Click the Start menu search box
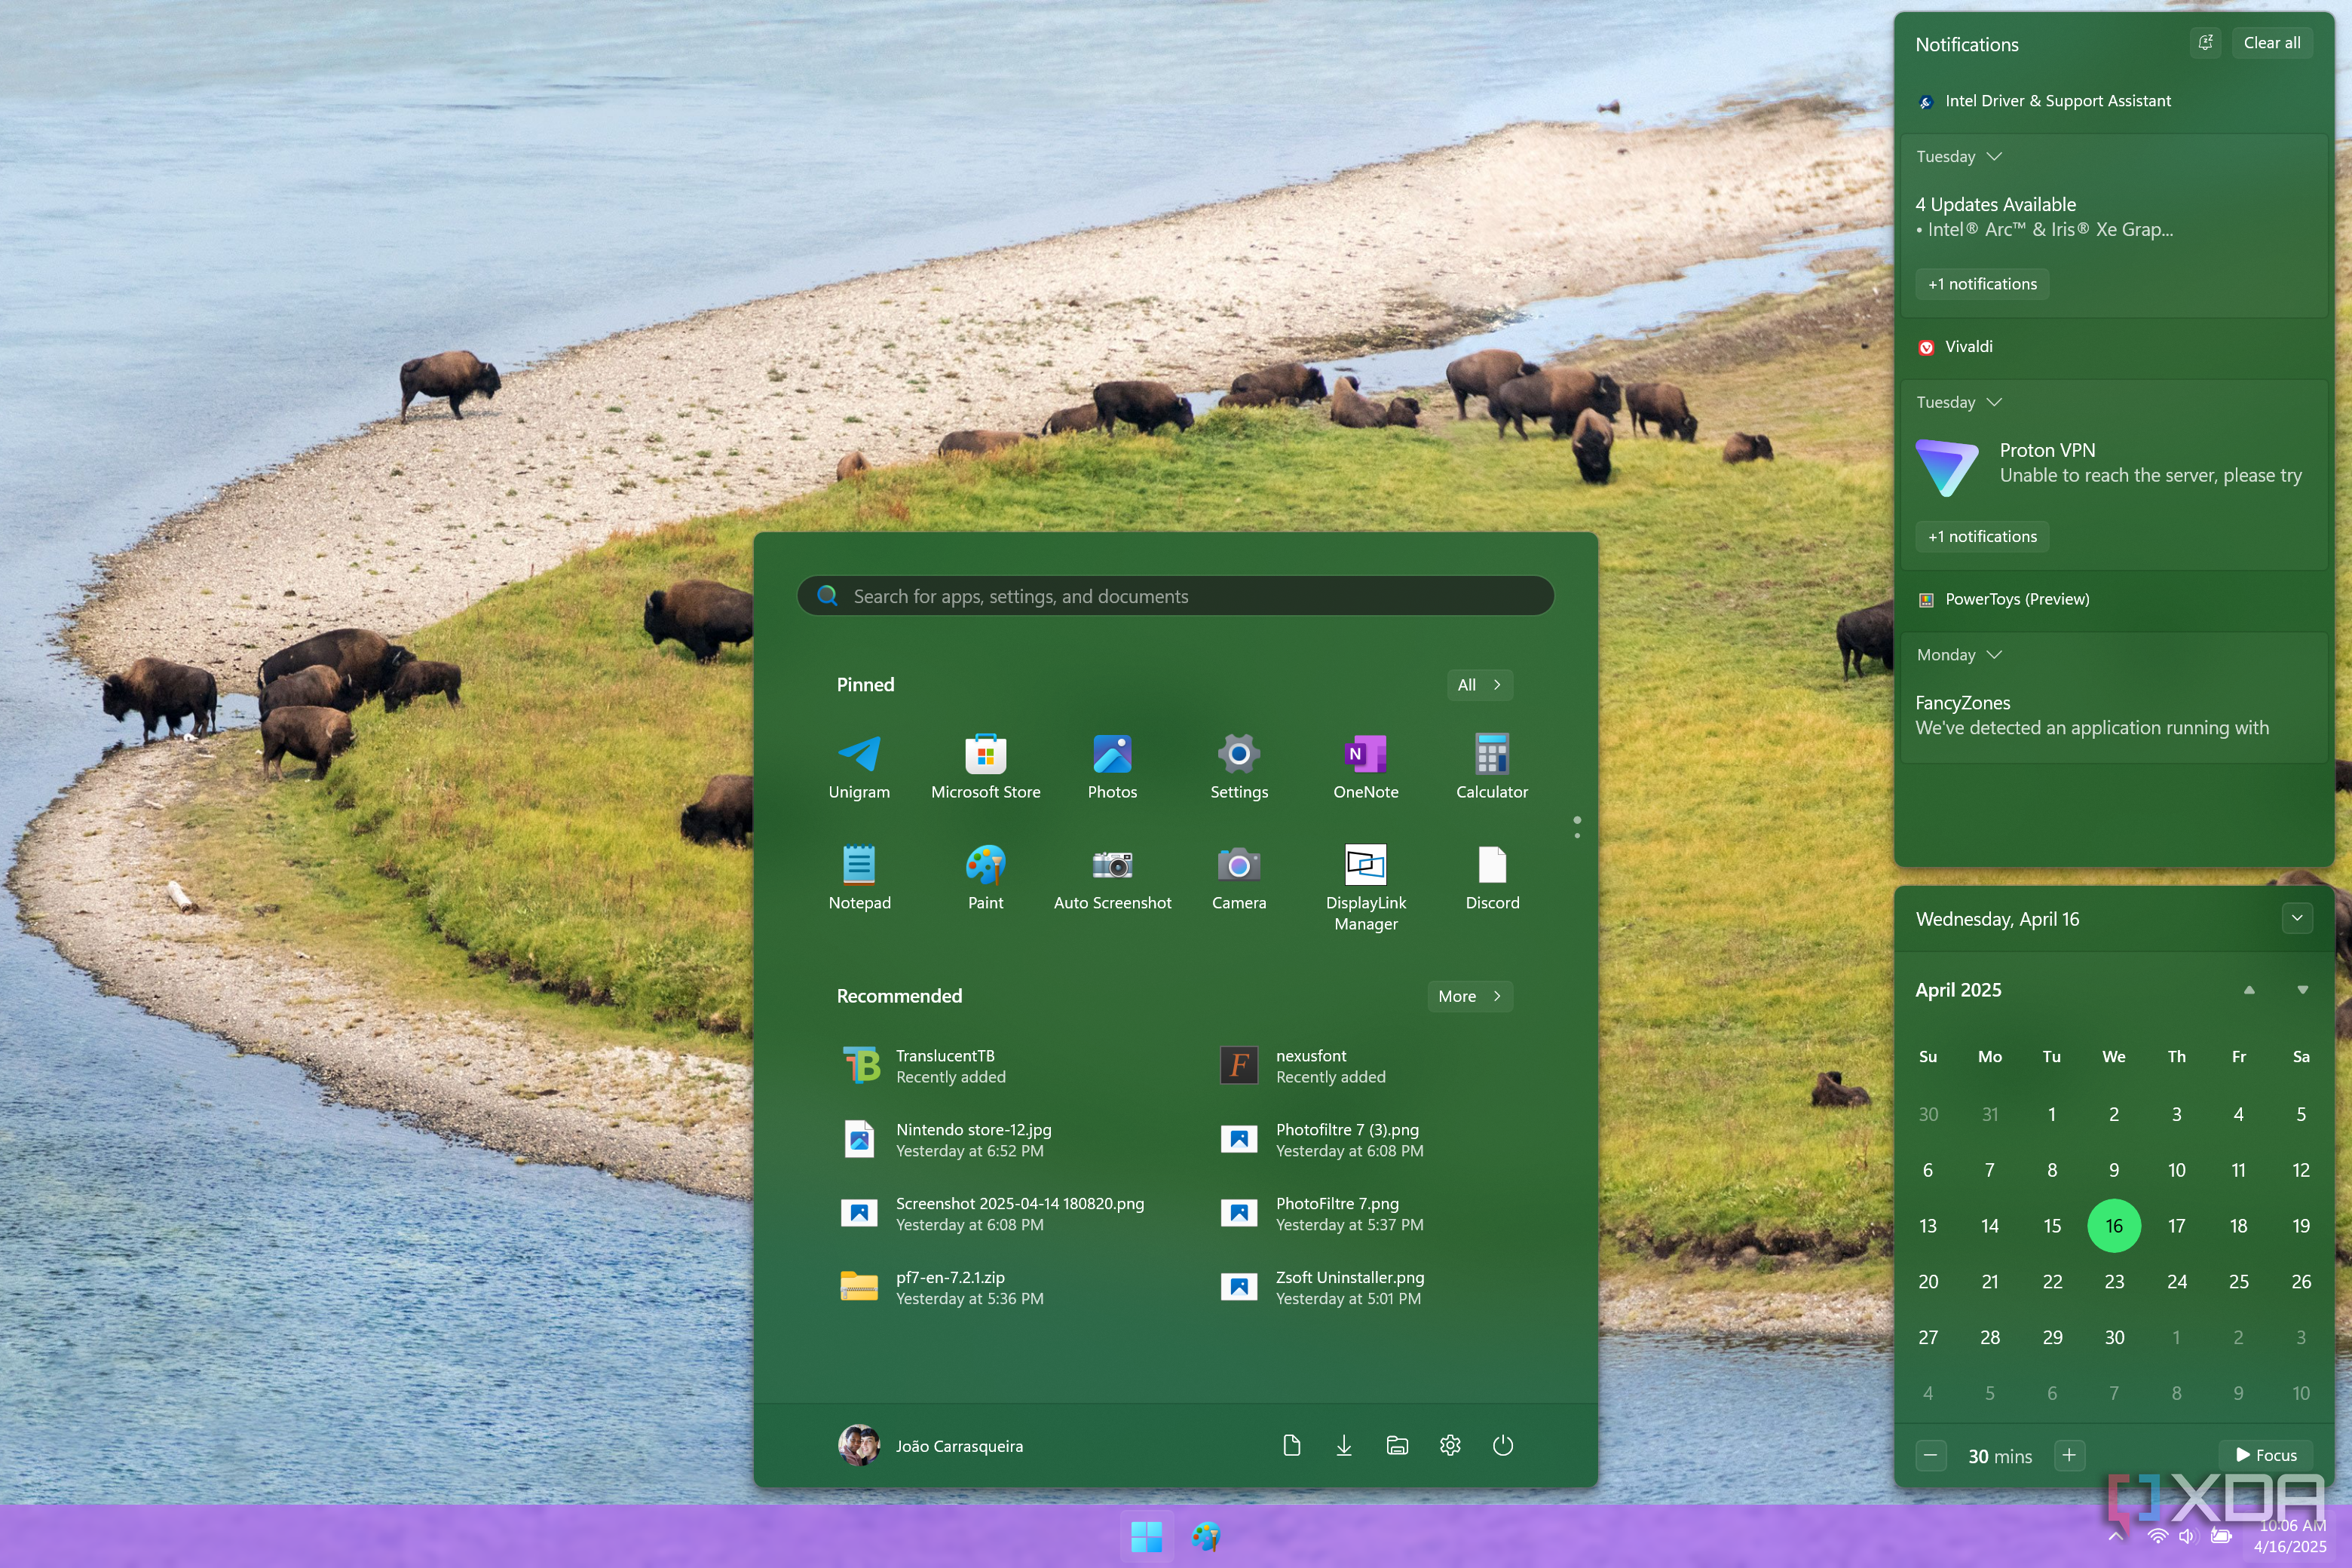 coord(1175,596)
